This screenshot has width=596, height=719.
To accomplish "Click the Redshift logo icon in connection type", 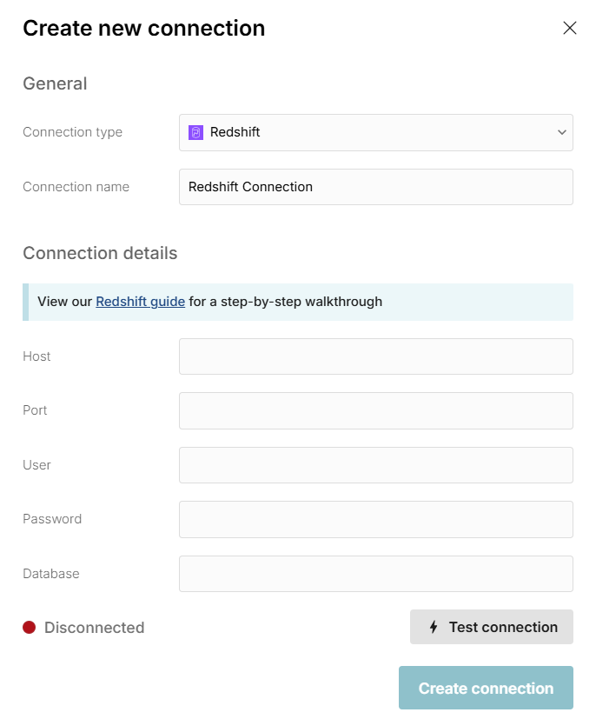I will [196, 132].
